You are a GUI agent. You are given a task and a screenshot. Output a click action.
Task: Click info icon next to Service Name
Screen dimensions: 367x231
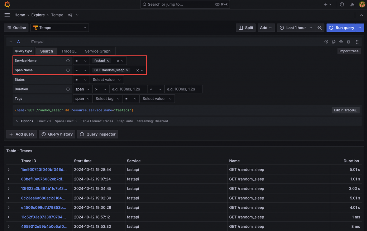click(68, 61)
